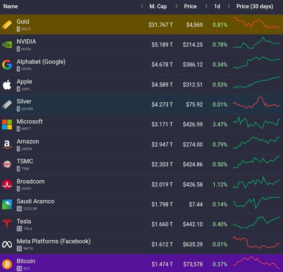The height and width of the screenshot is (272, 283).
Task: Click the AVGO ticker label
Action: click(x=26, y=189)
